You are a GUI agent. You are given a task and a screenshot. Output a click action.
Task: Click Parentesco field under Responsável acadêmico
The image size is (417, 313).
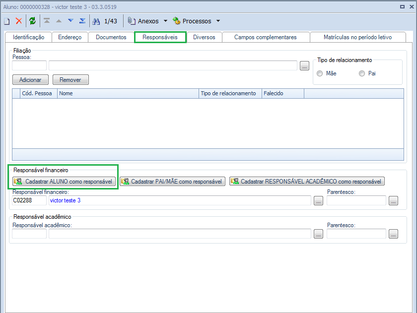pyautogui.click(x=356, y=234)
